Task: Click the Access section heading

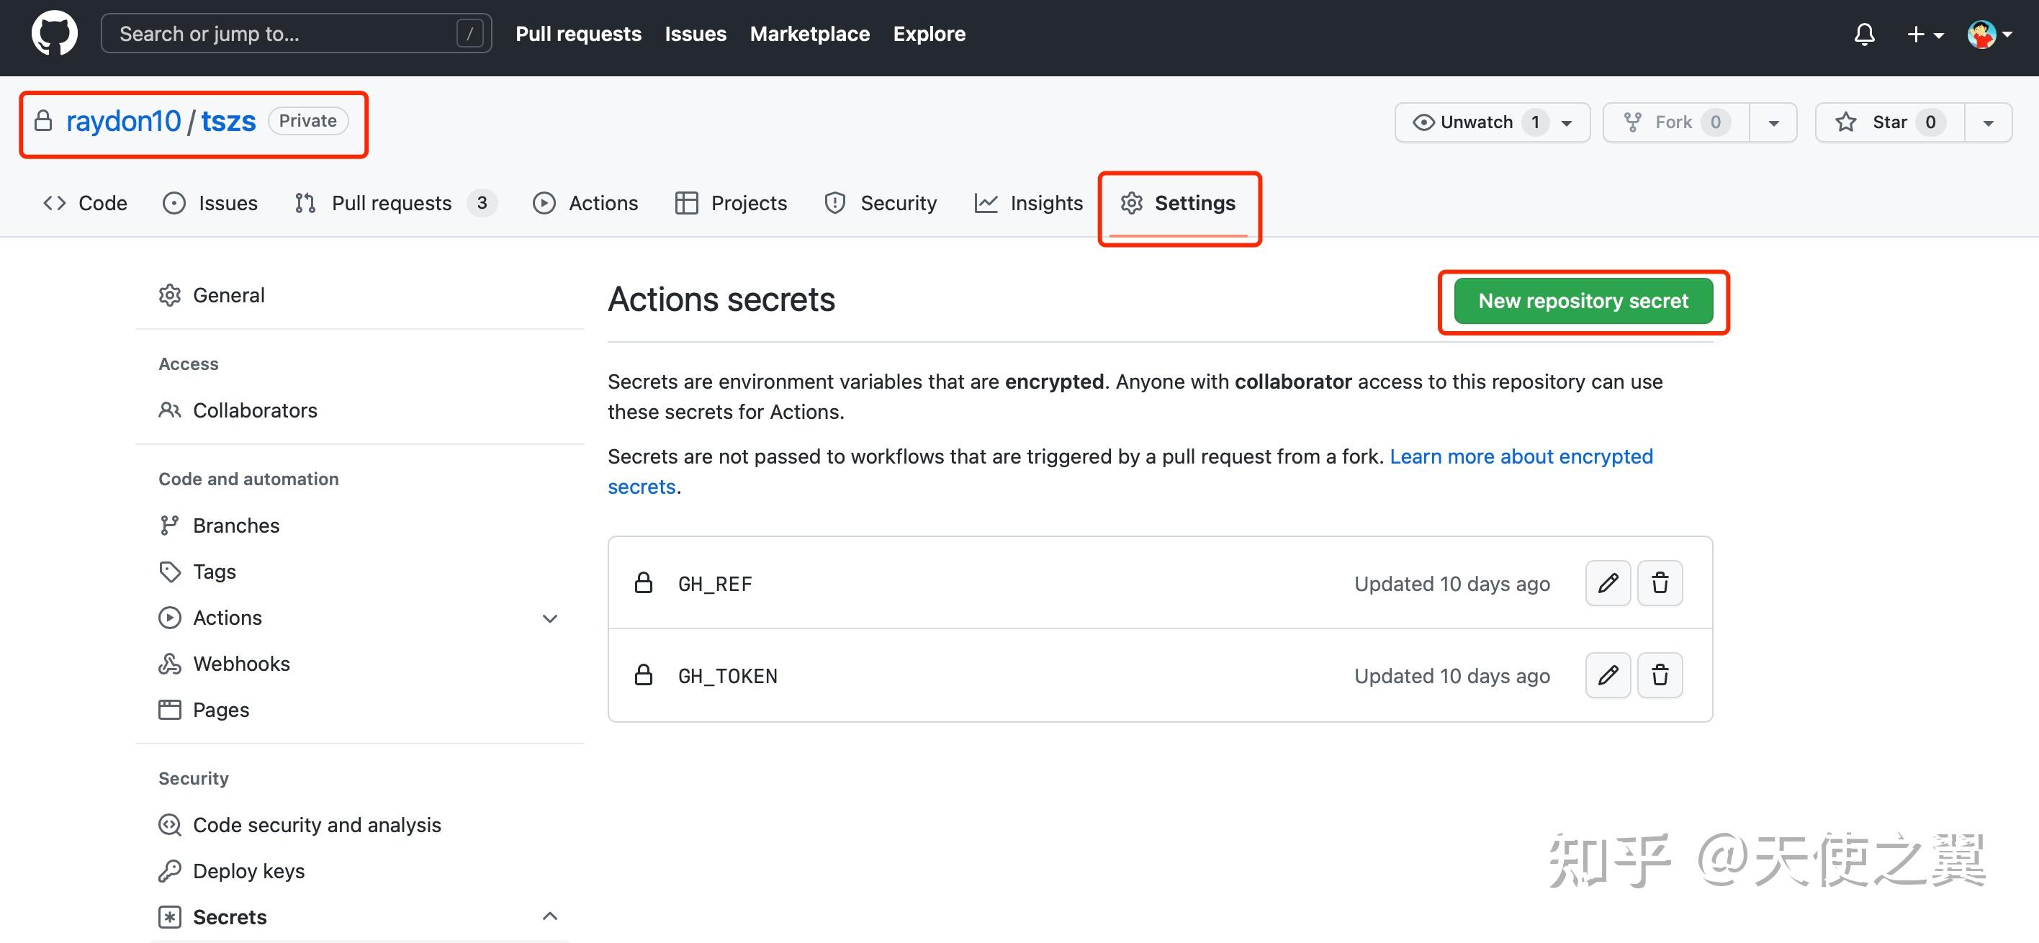Action: pos(189,363)
